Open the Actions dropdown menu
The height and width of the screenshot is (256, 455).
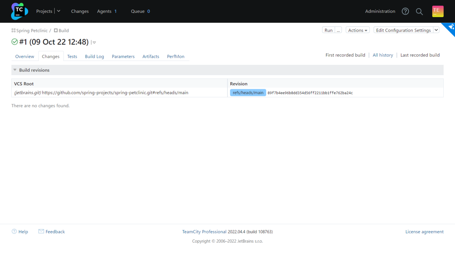pos(358,30)
